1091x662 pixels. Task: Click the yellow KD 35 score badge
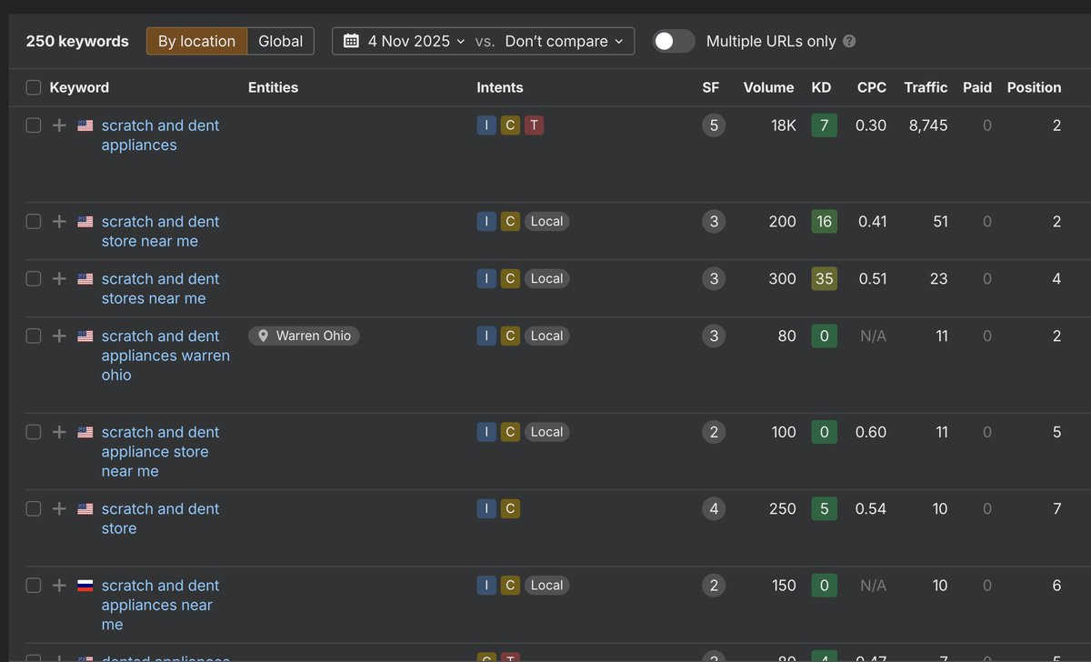point(824,278)
